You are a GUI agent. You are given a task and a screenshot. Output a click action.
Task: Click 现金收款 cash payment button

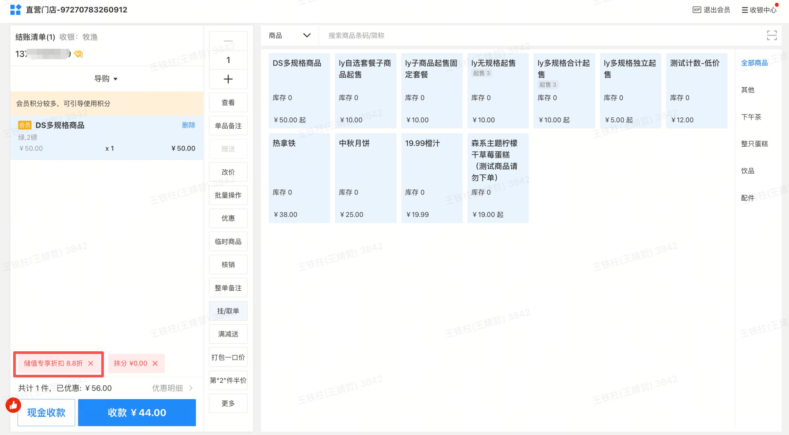click(46, 413)
